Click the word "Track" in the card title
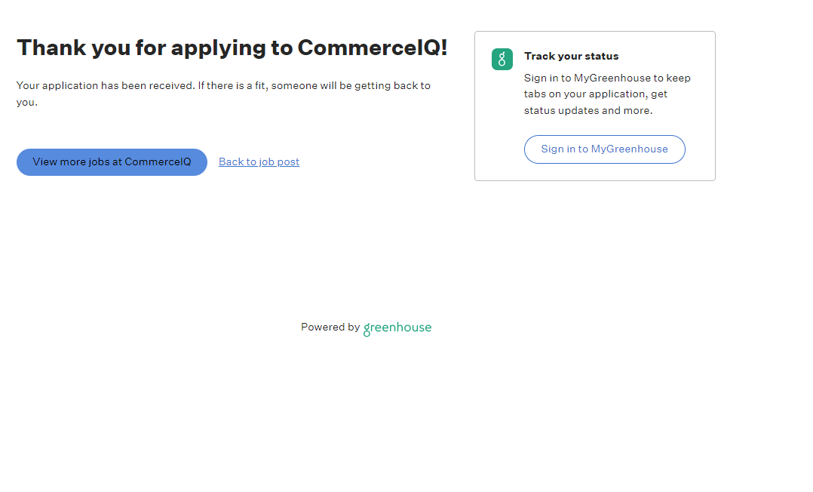This screenshot has height=492, width=813. coord(538,56)
